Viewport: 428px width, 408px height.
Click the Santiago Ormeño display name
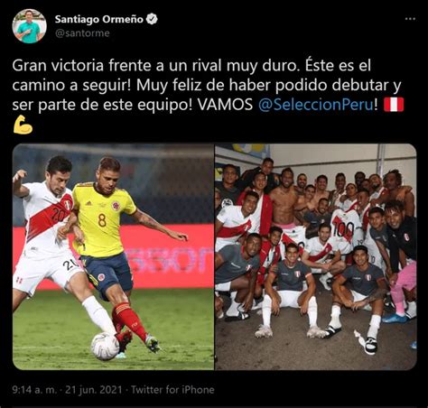pos(99,19)
